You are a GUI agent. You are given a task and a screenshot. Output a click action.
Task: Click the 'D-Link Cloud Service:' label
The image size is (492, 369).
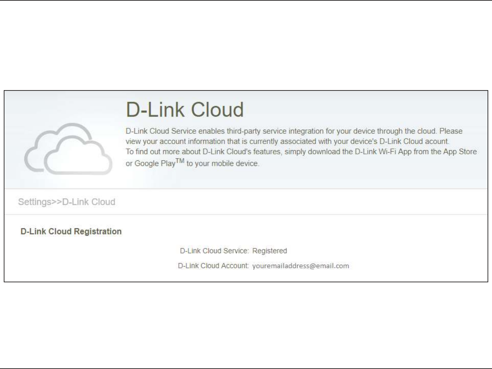(x=214, y=251)
